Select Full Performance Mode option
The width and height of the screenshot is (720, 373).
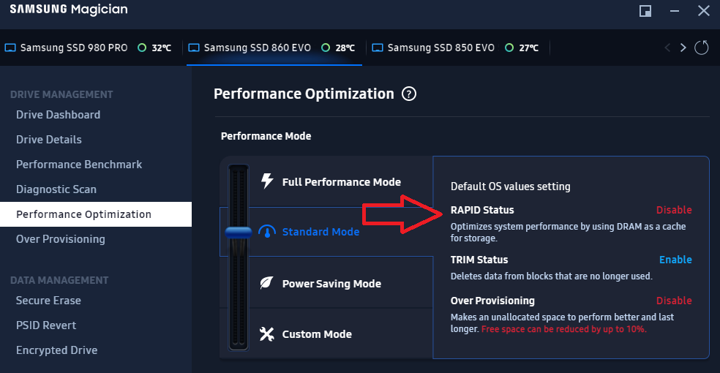click(341, 181)
